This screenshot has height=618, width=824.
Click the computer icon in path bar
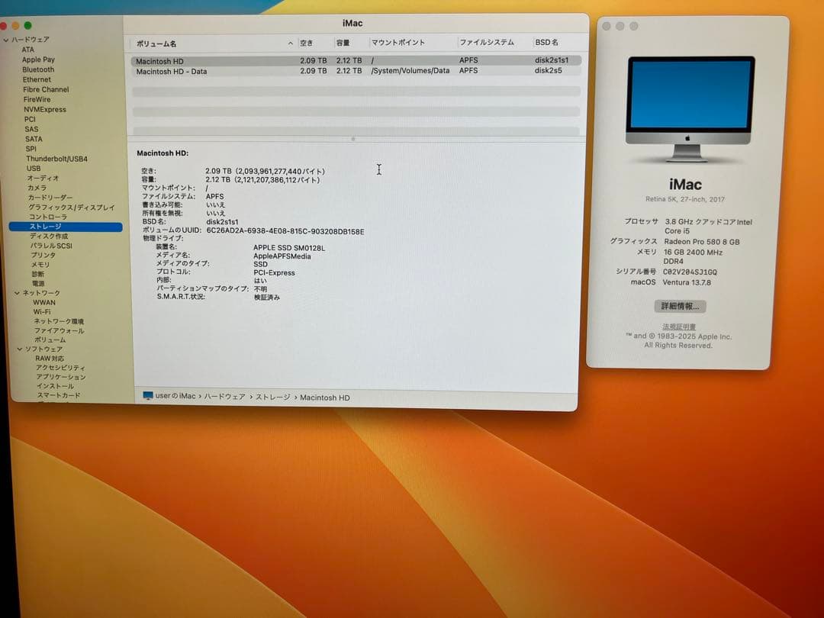click(x=148, y=396)
